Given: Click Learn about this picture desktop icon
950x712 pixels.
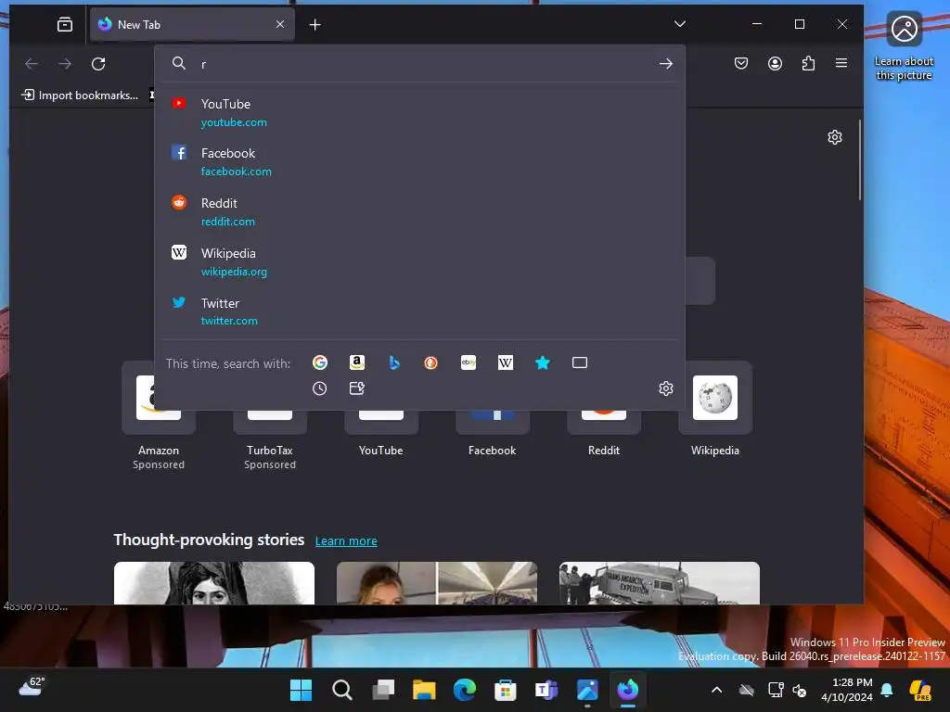Looking at the screenshot, I should 904,46.
